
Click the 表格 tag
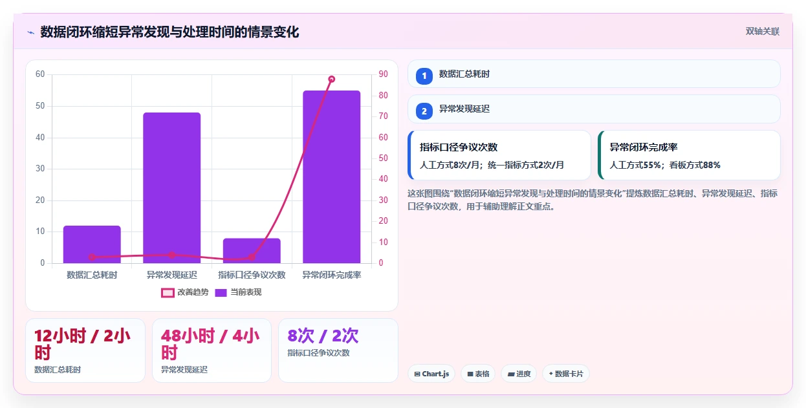(478, 374)
